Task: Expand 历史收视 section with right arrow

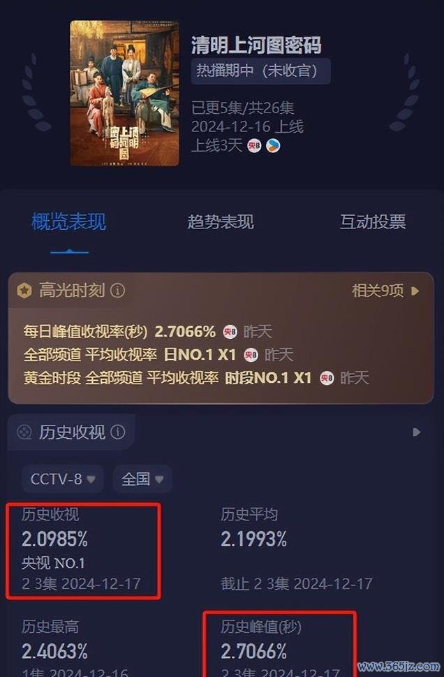Action: tap(416, 432)
